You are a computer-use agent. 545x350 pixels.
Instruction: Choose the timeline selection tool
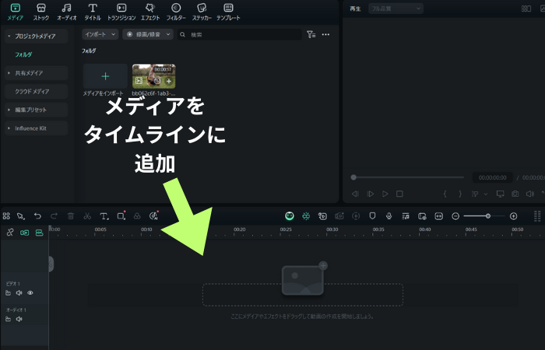coord(21,216)
